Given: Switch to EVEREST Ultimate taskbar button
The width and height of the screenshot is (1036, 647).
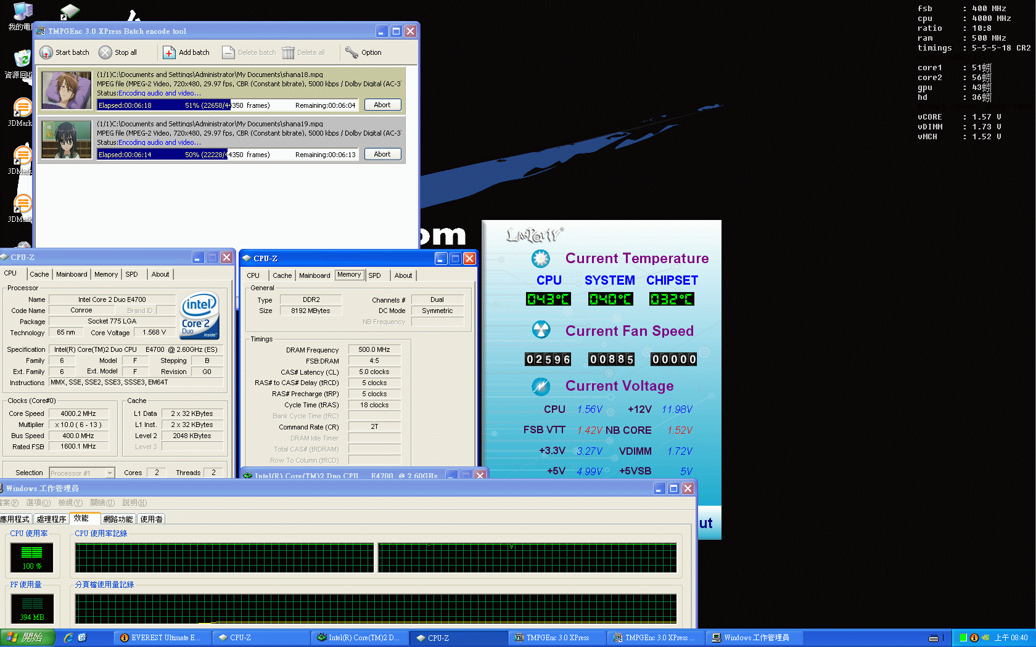Looking at the screenshot, I should click(x=162, y=638).
